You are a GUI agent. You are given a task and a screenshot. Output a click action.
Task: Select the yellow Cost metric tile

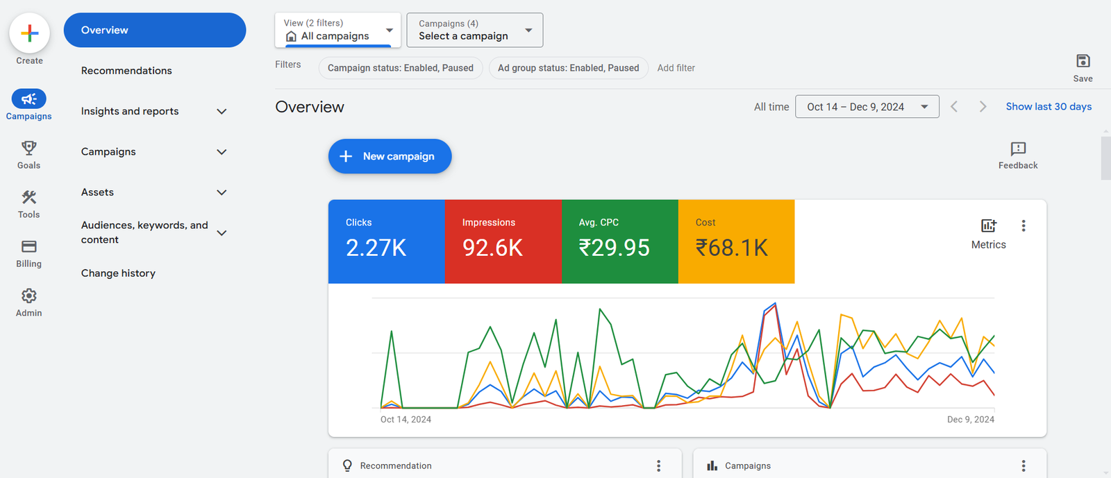(x=736, y=241)
